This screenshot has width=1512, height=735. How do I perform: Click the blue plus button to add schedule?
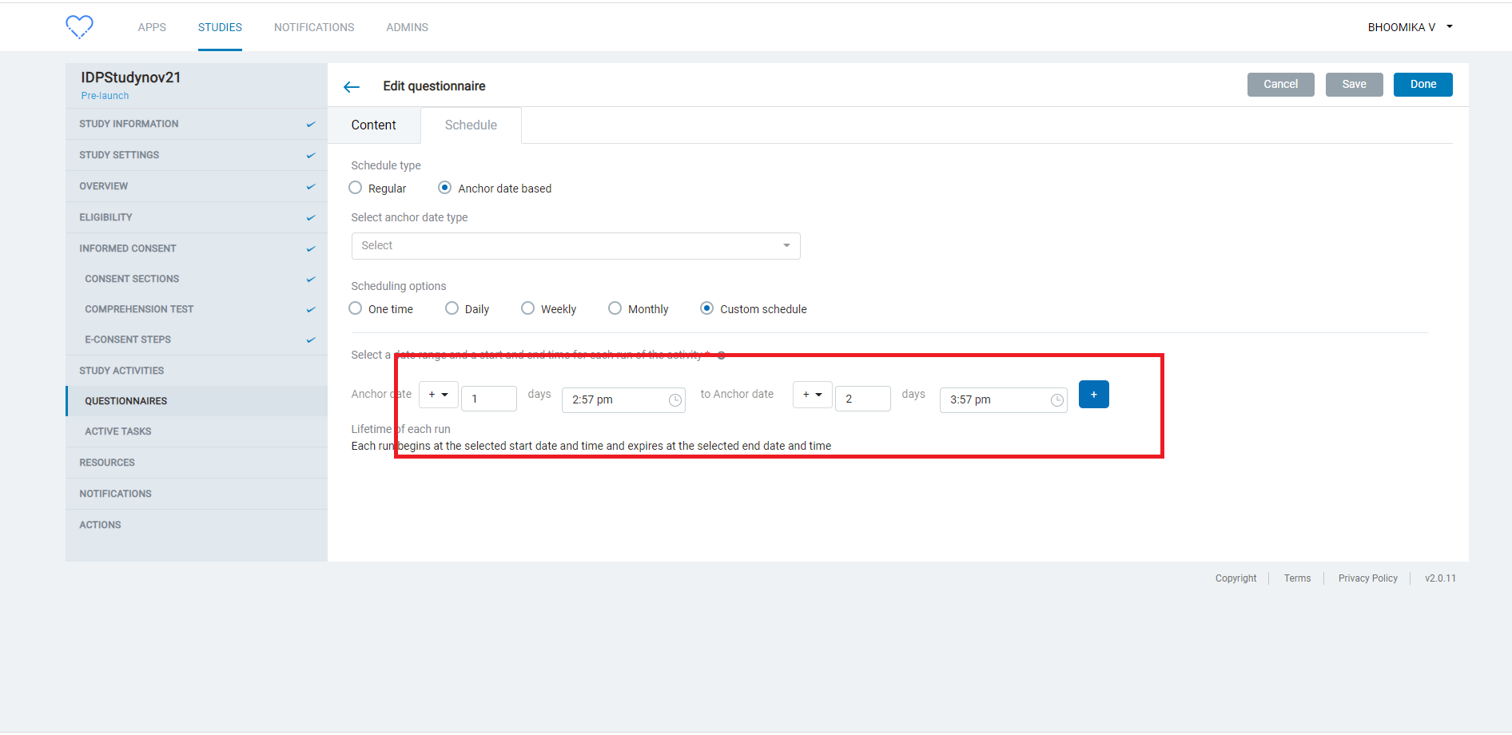point(1093,394)
